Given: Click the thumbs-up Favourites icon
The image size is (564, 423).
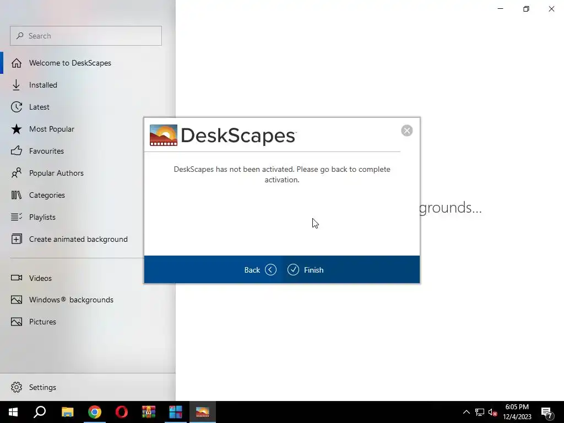Looking at the screenshot, I should (16, 151).
